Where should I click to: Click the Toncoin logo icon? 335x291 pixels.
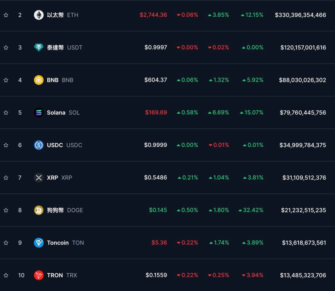click(x=39, y=243)
